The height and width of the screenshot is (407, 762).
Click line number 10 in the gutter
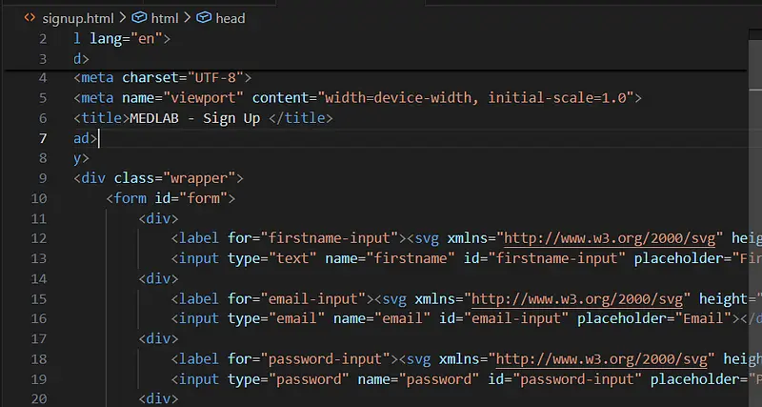point(39,198)
